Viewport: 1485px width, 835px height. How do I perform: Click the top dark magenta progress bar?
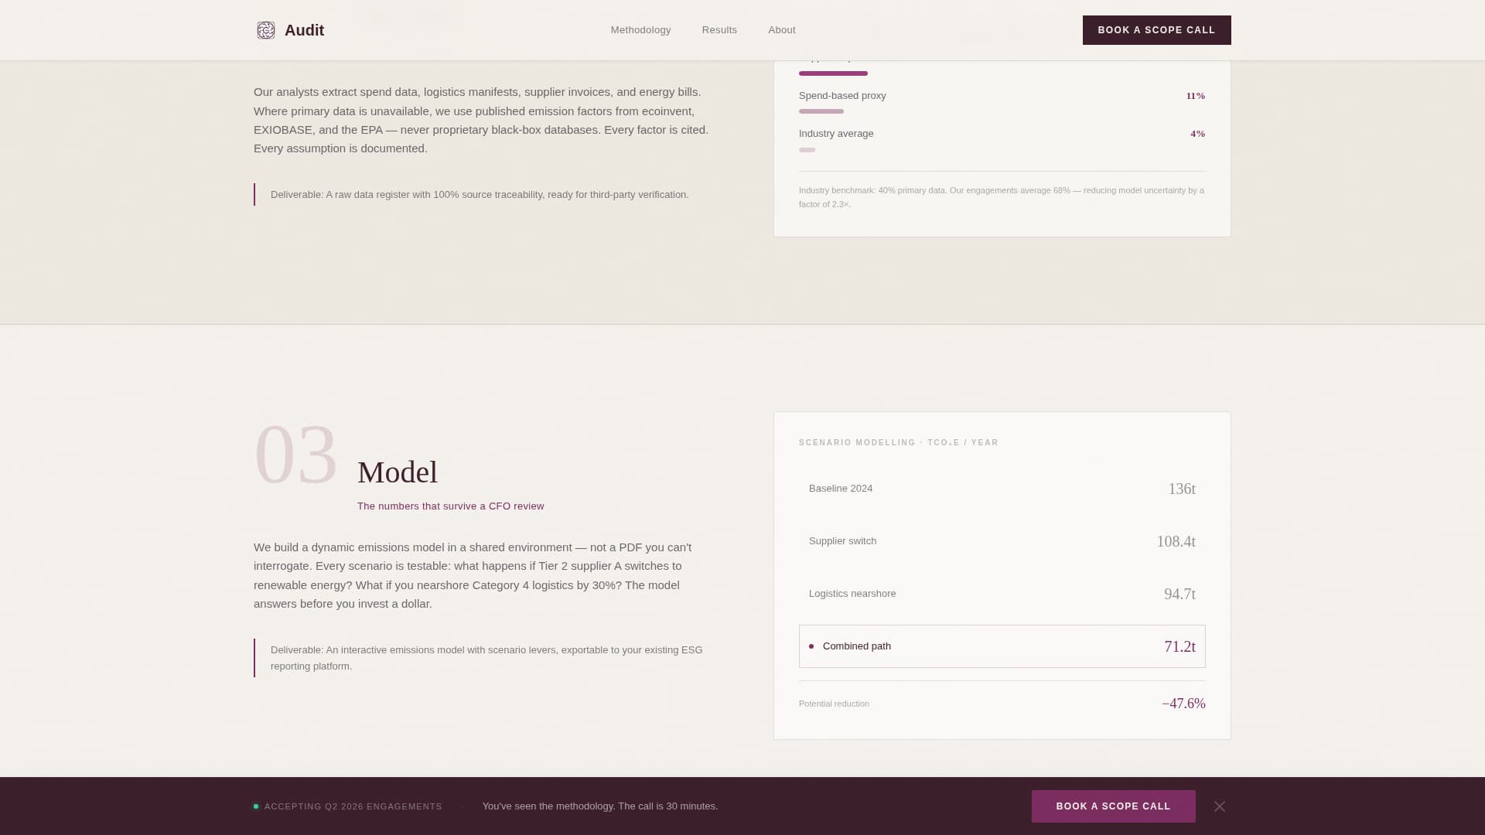(x=833, y=73)
